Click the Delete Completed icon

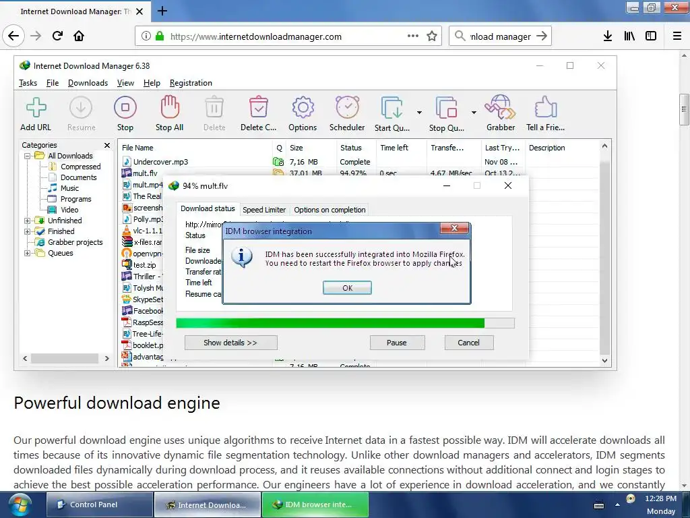click(x=258, y=107)
